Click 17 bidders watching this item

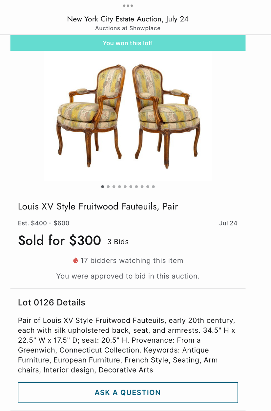132,261
